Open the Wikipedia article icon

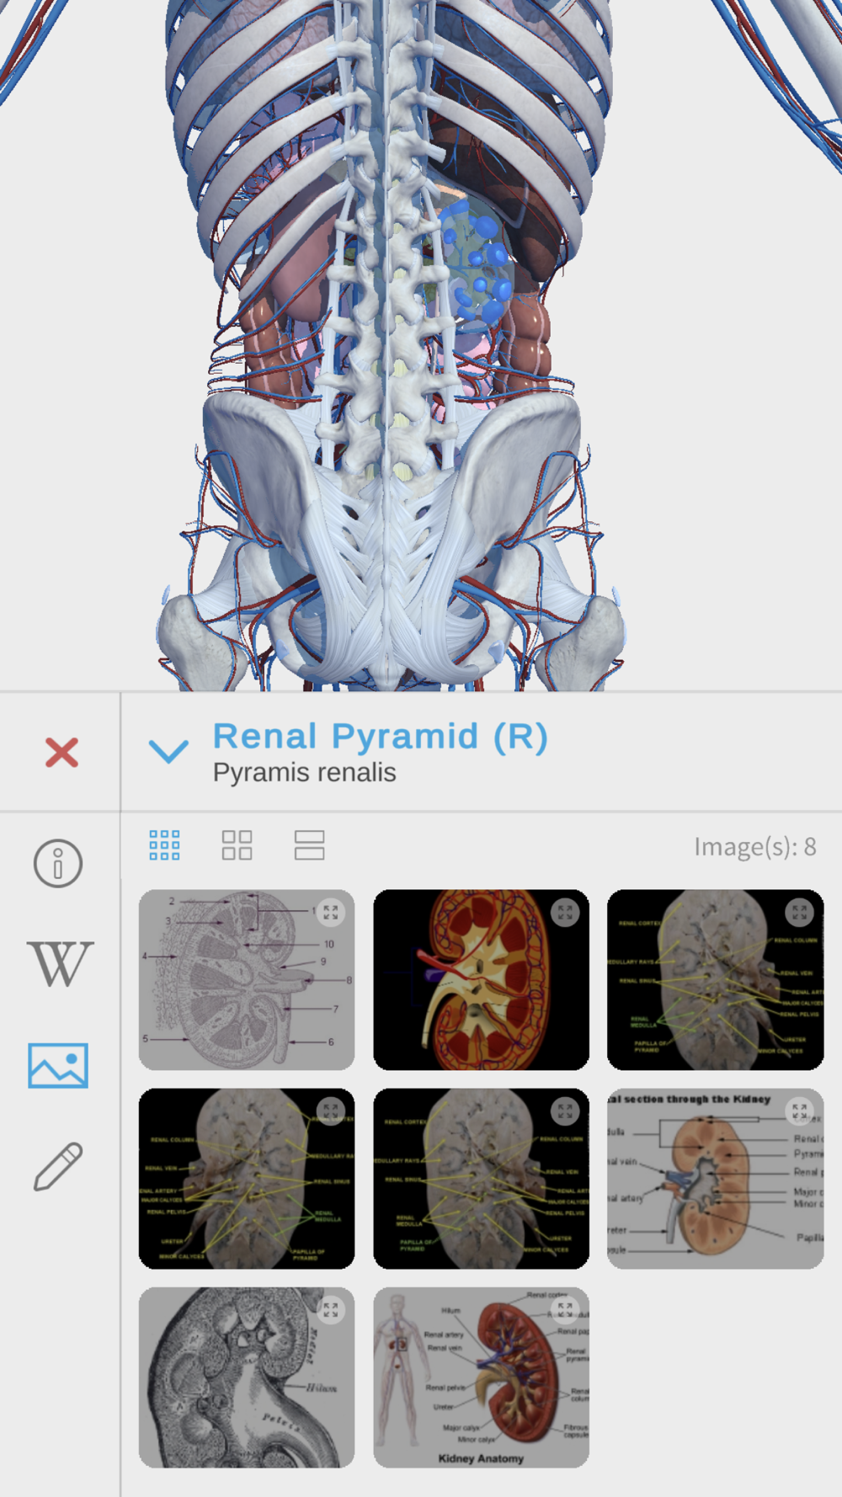point(60,964)
